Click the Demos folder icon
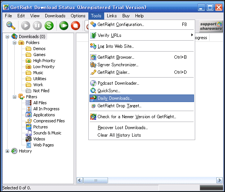 pyautogui.click(x=29, y=49)
